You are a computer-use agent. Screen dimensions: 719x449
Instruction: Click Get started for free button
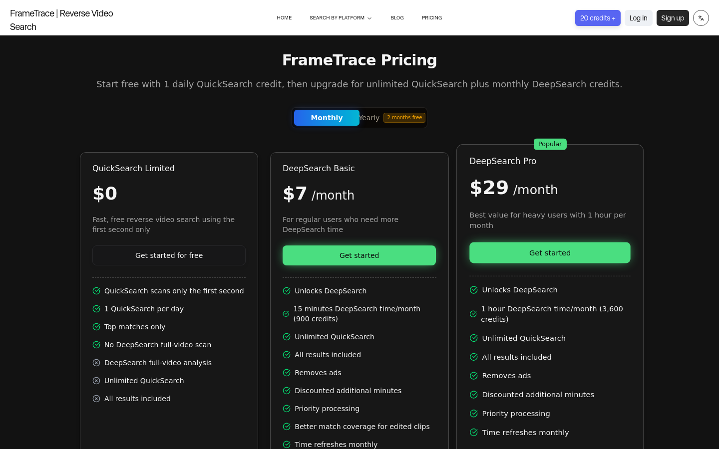click(x=169, y=255)
